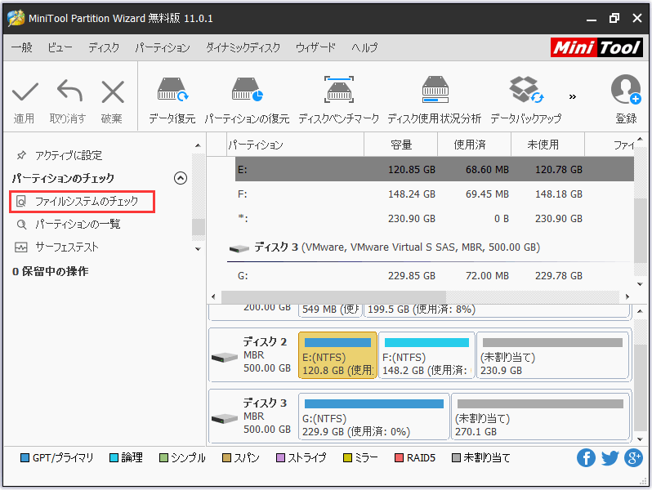This screenshot has height=490, width=652.
Task: Click the ファイルシステムのチェック magnifier icon
Action: pyautogui.click(x=20, y=202)
